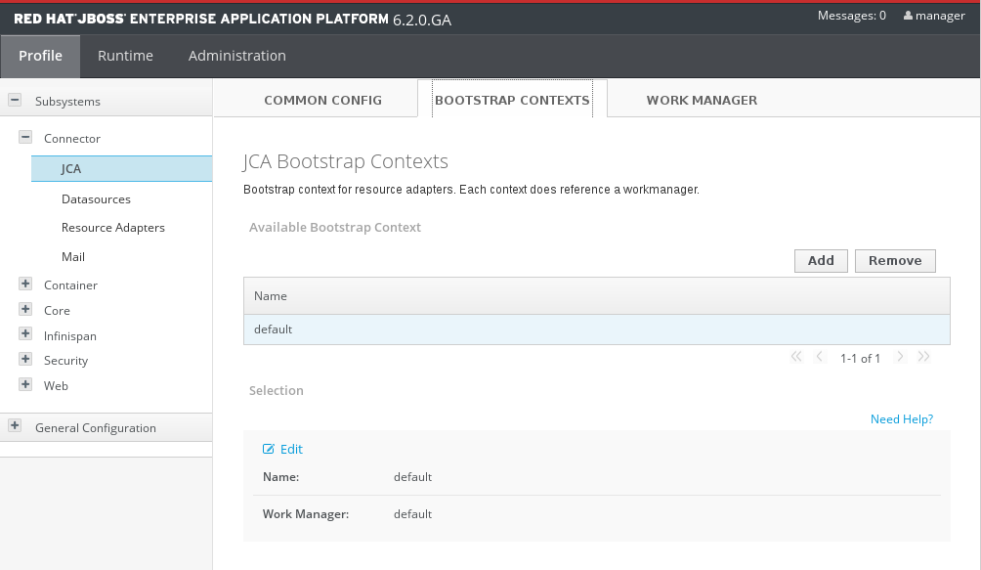Expand the Core tree node
Image resolution: width=981 pixels, height=570 pixels.
(25, 310)
